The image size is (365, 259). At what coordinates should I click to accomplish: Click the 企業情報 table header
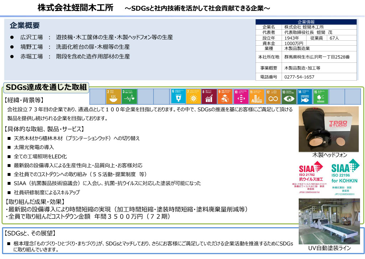point(306,22)
